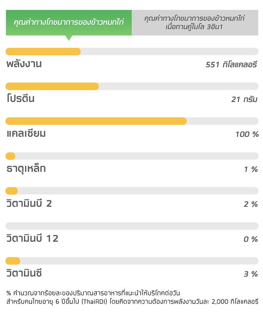
Task: Click the แคลเซียม label
Action: 26,133
